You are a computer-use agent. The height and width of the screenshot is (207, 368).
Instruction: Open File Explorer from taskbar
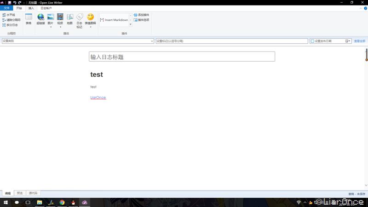(40, 202)
